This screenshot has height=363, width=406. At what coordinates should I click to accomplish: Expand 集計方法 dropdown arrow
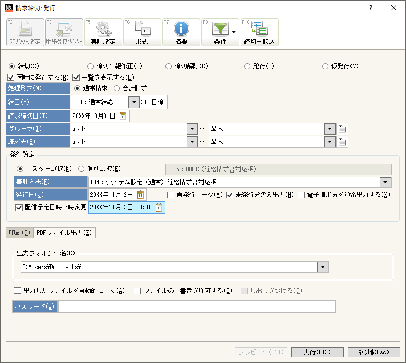[385, 182]
